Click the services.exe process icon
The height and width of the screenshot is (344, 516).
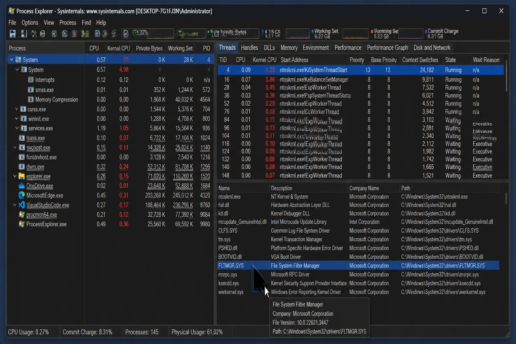pyautogui.click(x=24, y=128)
